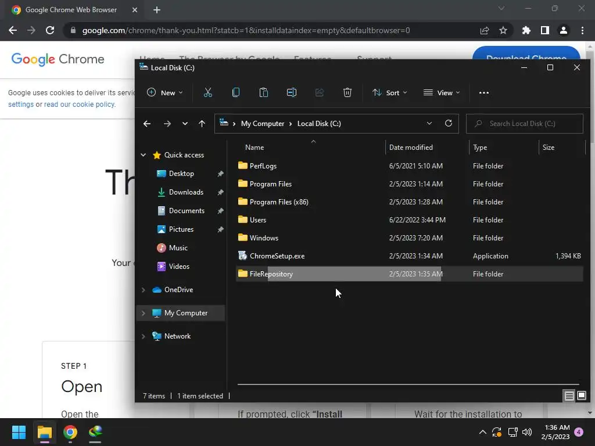
Task: Click Chrome back arrow button
Action: [13, 30]
